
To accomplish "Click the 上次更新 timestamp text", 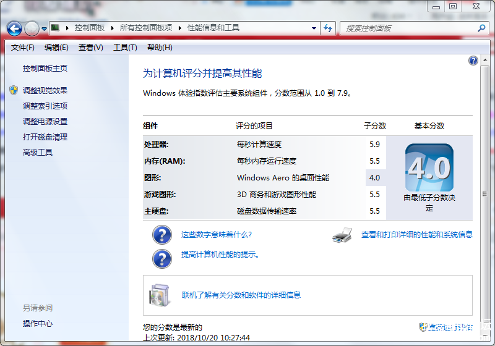I will 196,338.
